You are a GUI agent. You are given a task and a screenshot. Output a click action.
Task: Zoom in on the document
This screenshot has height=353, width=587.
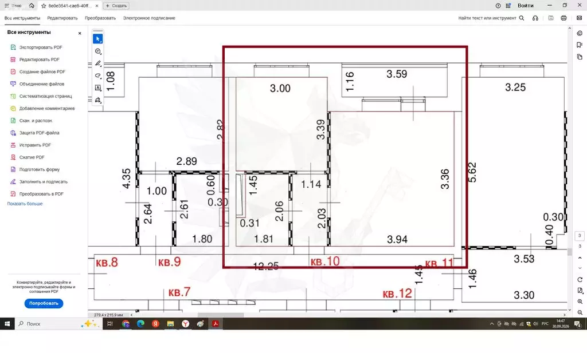580,302
